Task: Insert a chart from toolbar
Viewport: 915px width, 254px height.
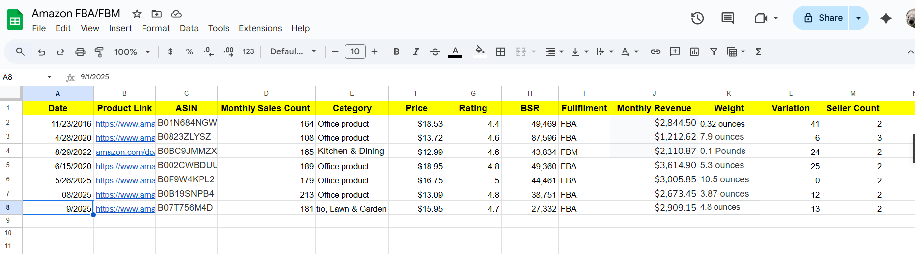Action: tap(694, 52)
